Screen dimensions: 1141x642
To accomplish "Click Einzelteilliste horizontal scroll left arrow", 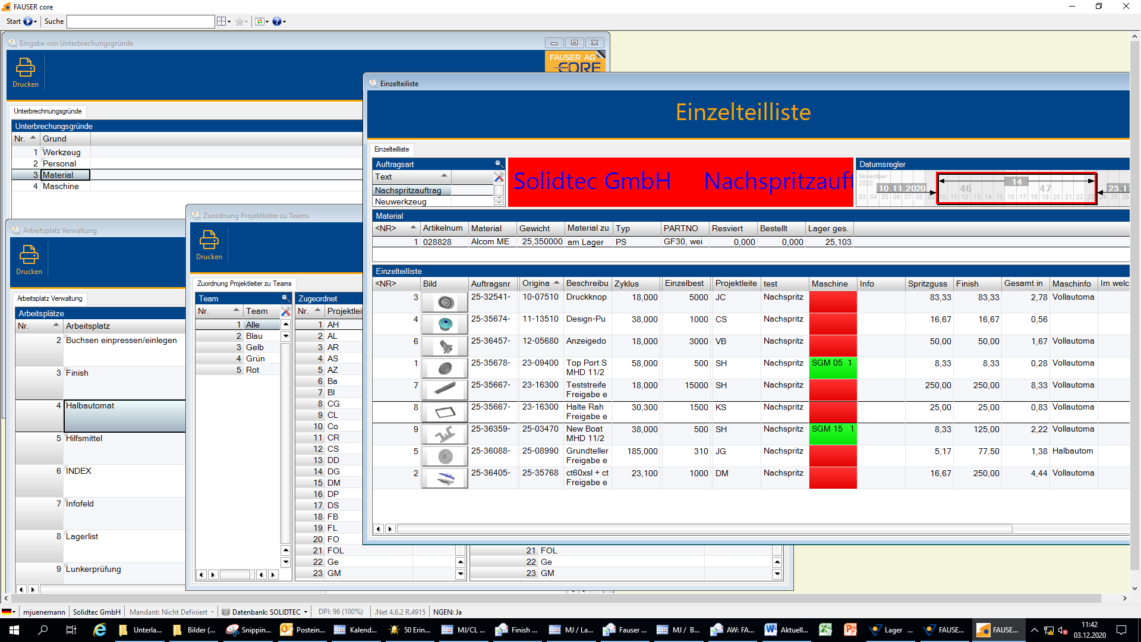I will [x=378, y=528].
